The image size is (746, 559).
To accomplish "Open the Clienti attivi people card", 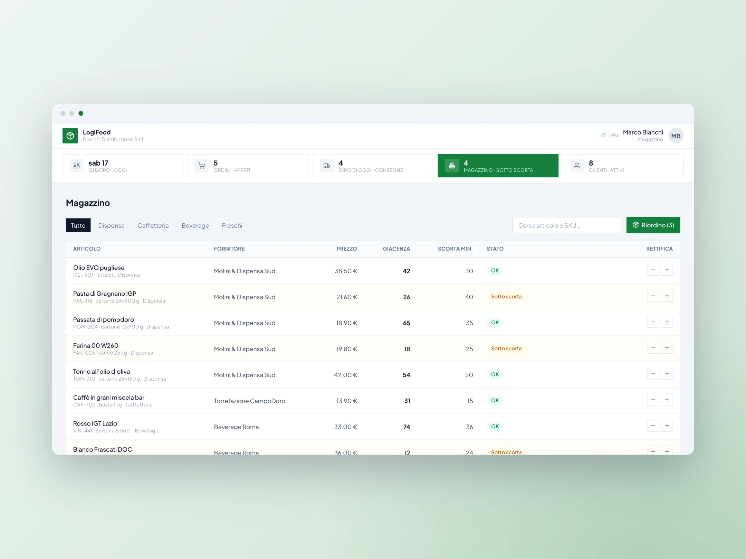I will (x=623, y=166).
